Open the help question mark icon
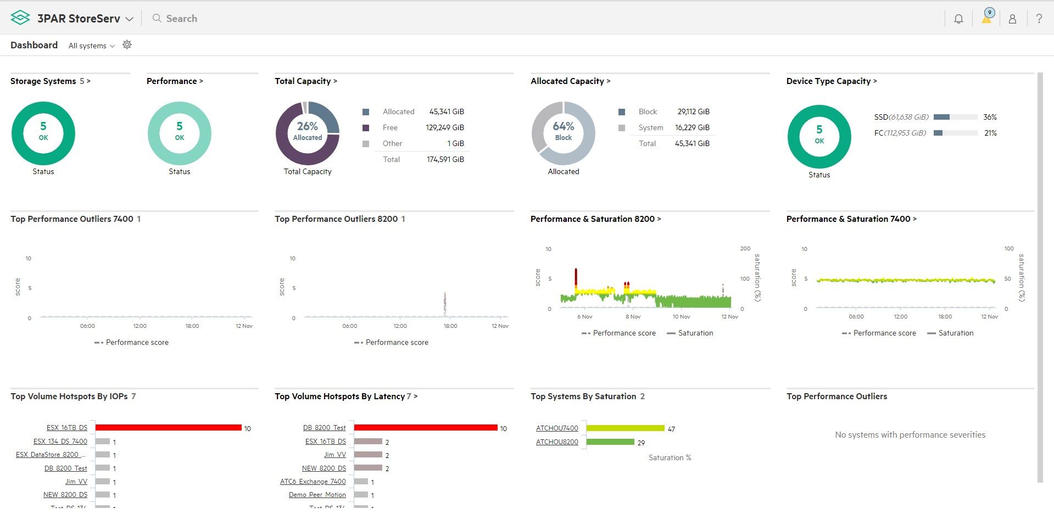 click(x=1039, y=19)
